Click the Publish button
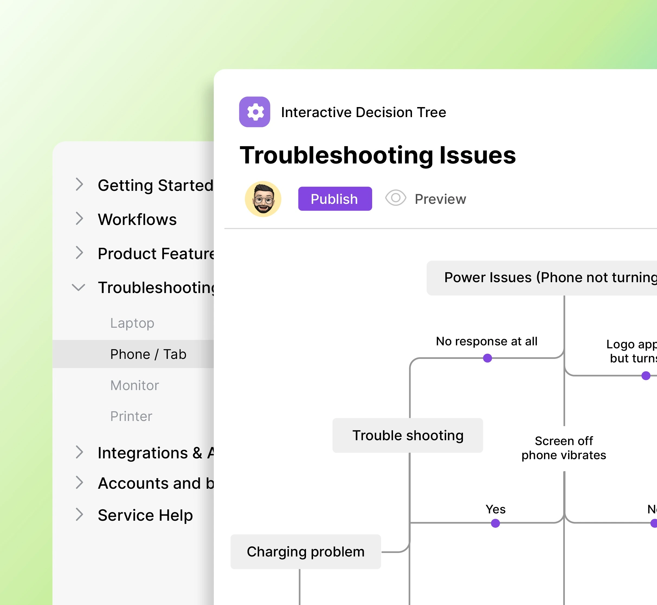The width and height of the screenshot is (657, 605). tap(335, 199)
